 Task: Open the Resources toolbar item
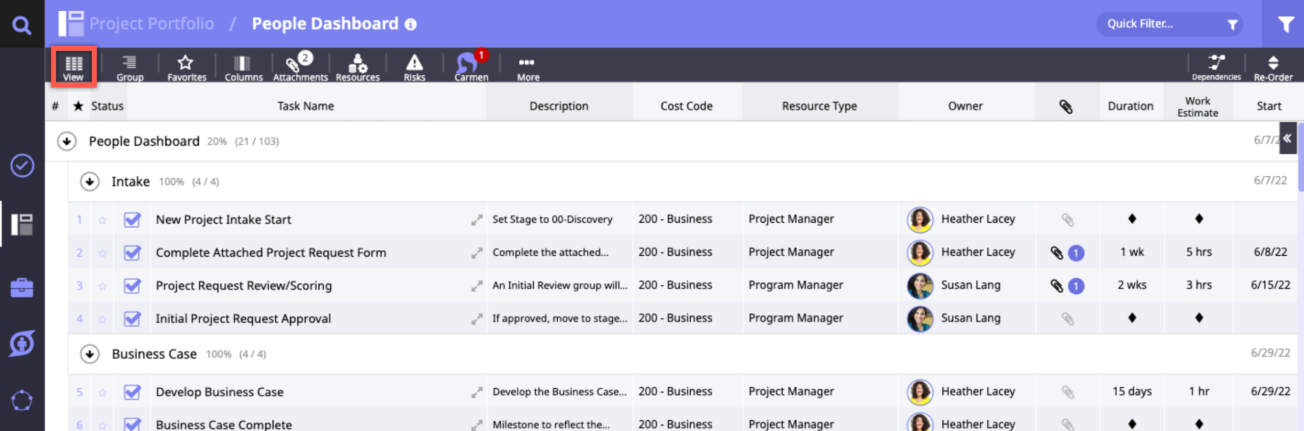tap(357, 67)
